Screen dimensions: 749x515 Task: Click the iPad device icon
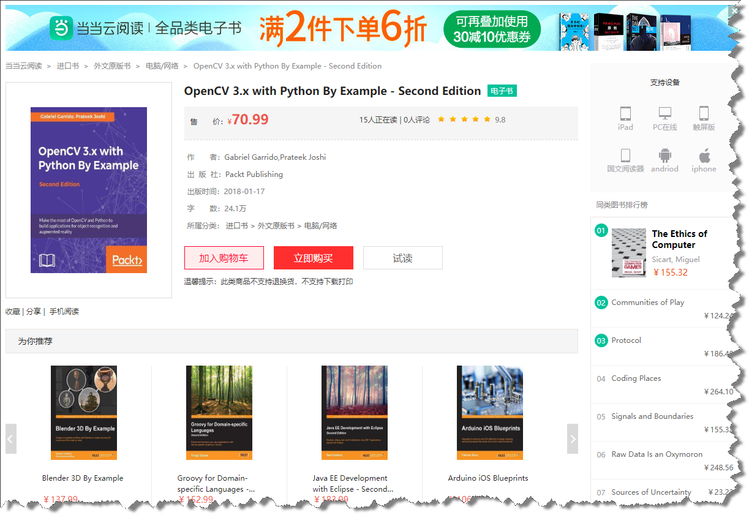pos(625,113)
